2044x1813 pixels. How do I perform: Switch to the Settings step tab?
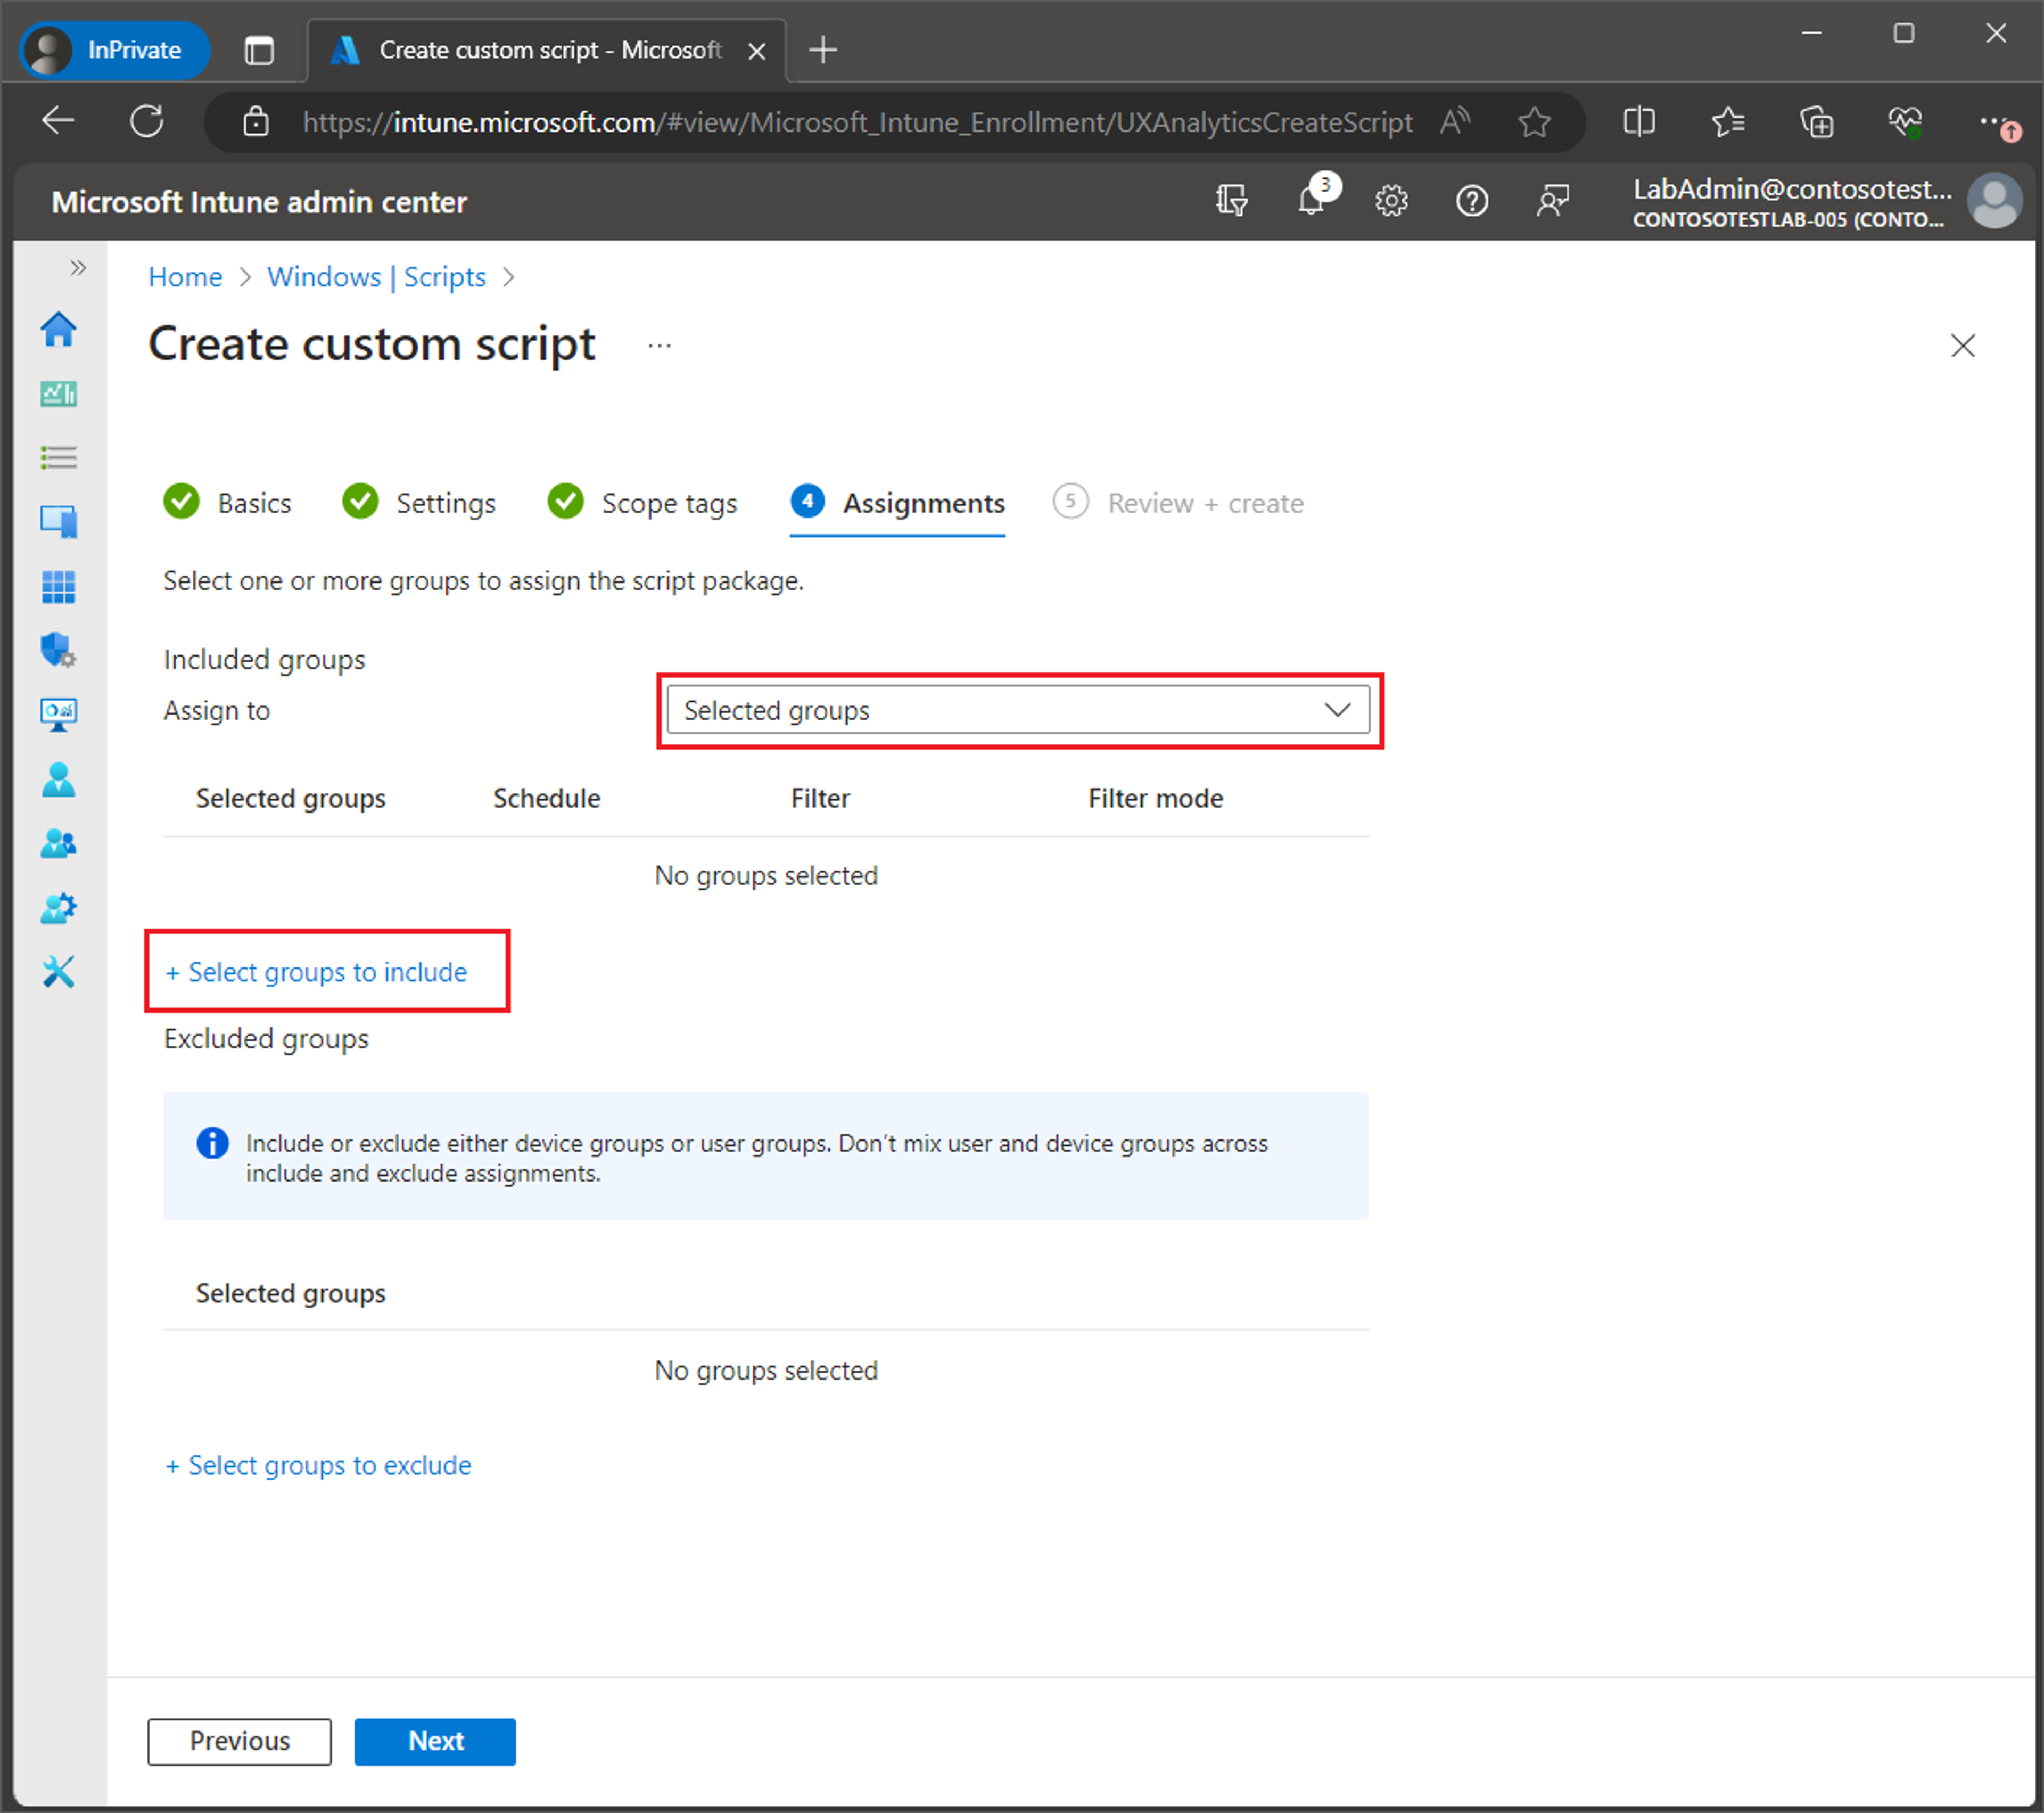tap(418, 502)
